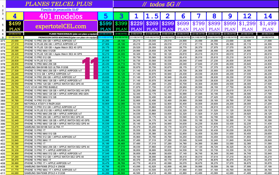Viewport: 279px width, 175px height.
Task: Click the (49.5-GB) DATOS cell
Action: click(247, 37)
